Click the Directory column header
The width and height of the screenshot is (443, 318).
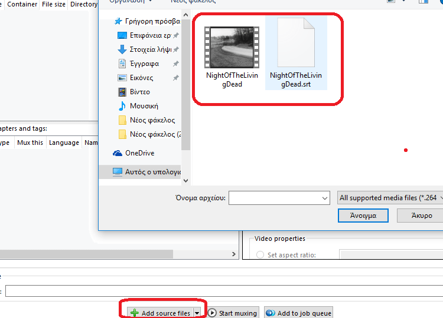(x=84, y=5)
